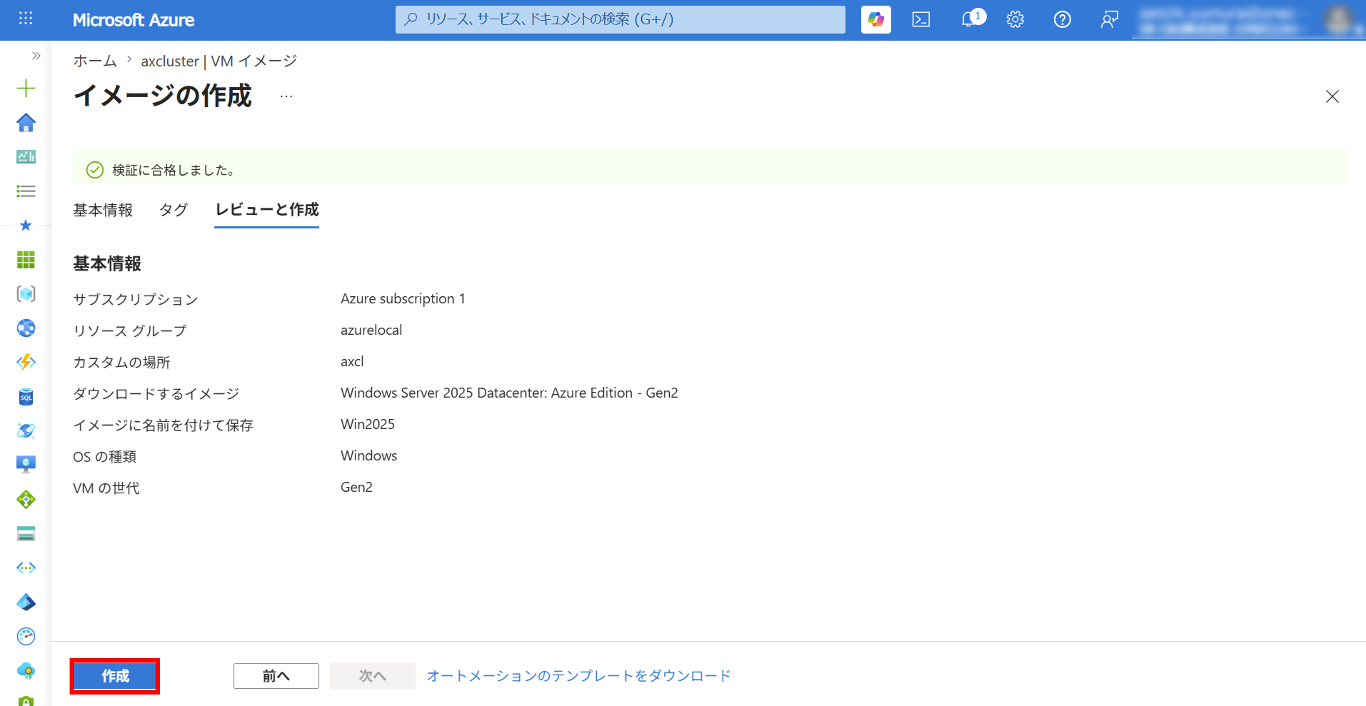Open Monitor gauge sidebar icon
The width and height of the screenshot is (1366, 706).
tap(25, 636)
